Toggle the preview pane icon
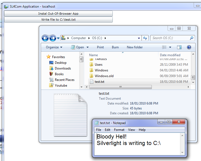Image resolution: width=201 pixels, height=161 pixels. pyautogui.click(x=179, y=47)
